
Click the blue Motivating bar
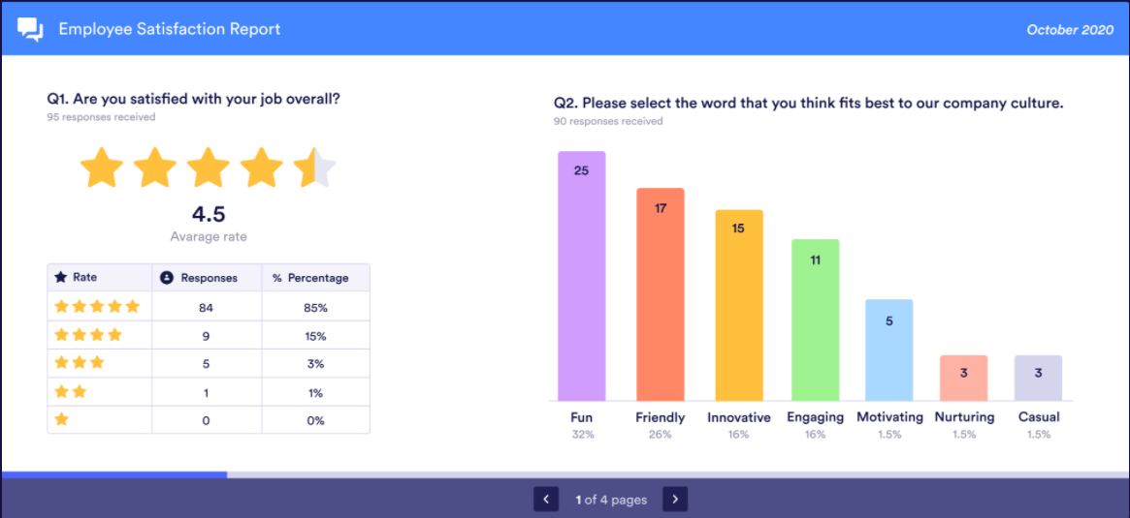coord(889,350)
